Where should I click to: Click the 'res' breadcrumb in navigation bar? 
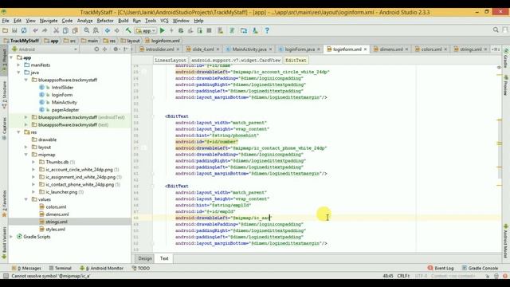[110, 41]
